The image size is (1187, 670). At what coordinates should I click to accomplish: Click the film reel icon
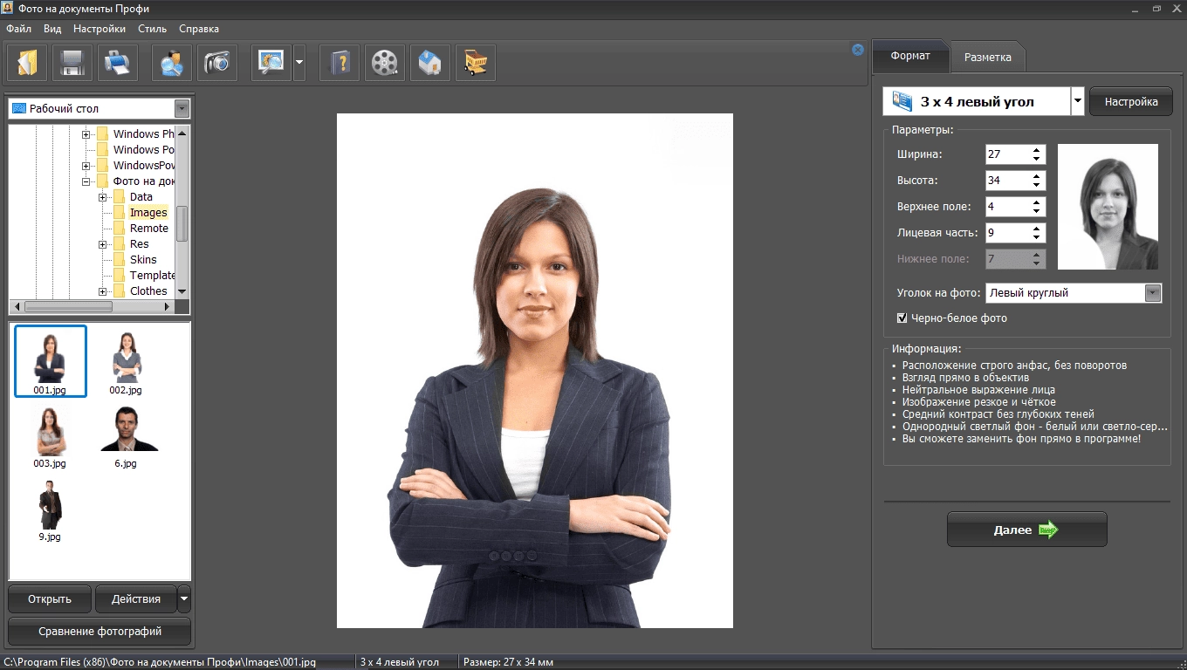(x=385, y=63)
